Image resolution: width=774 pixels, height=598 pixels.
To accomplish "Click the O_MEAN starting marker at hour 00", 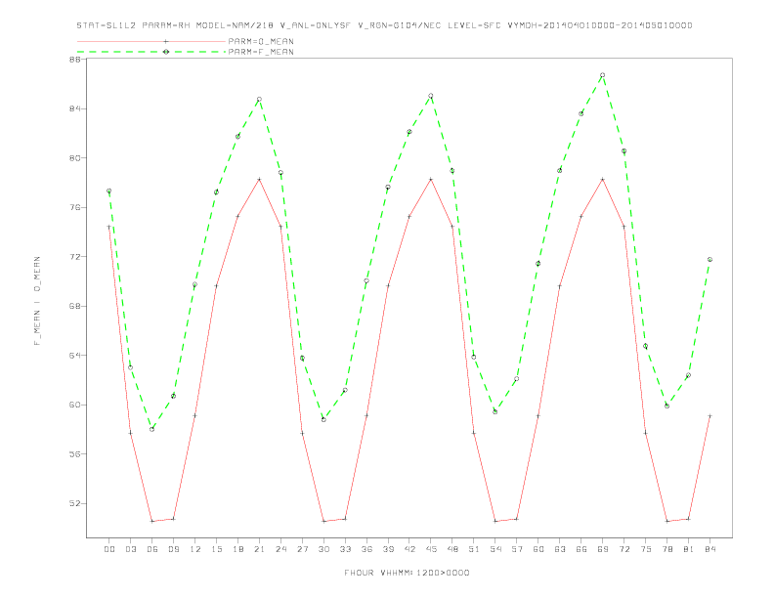I will (x=109, y=227).
